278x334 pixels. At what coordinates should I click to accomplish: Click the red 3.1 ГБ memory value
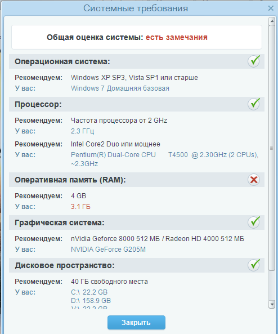(80, 207)
